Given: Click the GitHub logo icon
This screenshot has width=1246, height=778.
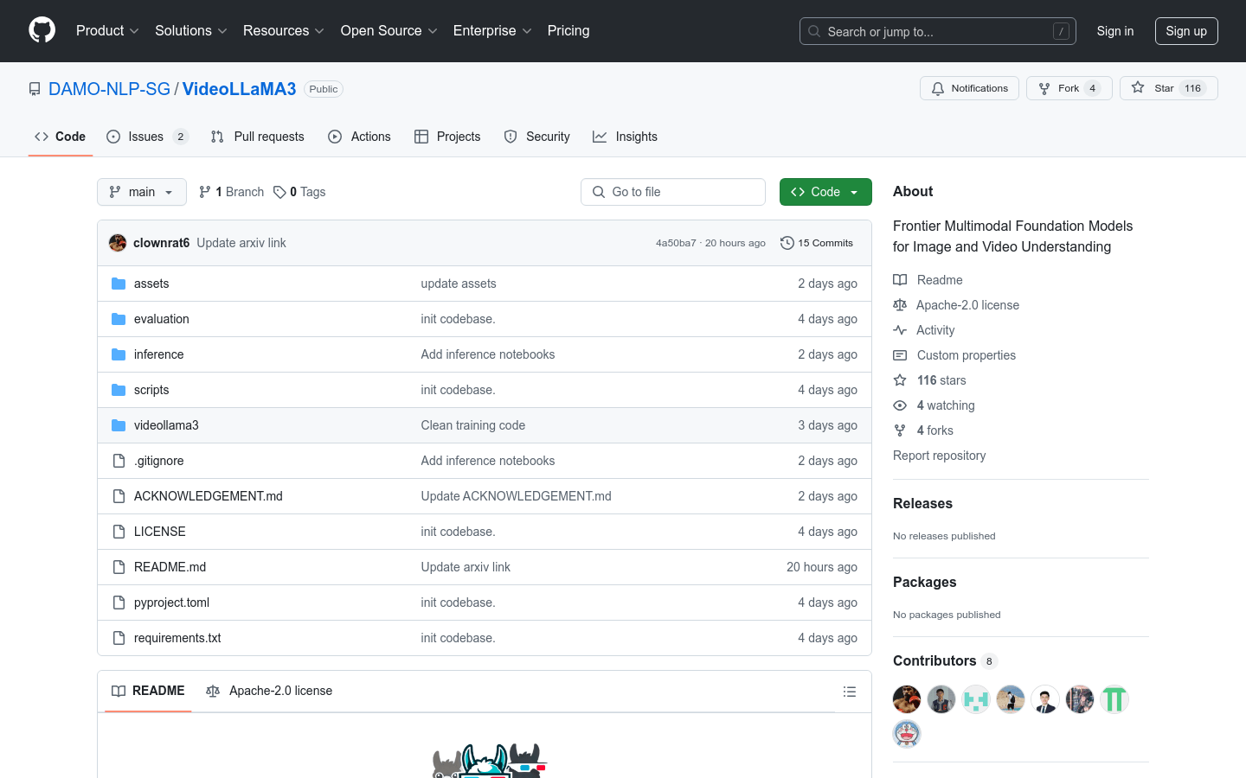Looking at the screenshot, I should pyautogui.click(x=42, y=30).
